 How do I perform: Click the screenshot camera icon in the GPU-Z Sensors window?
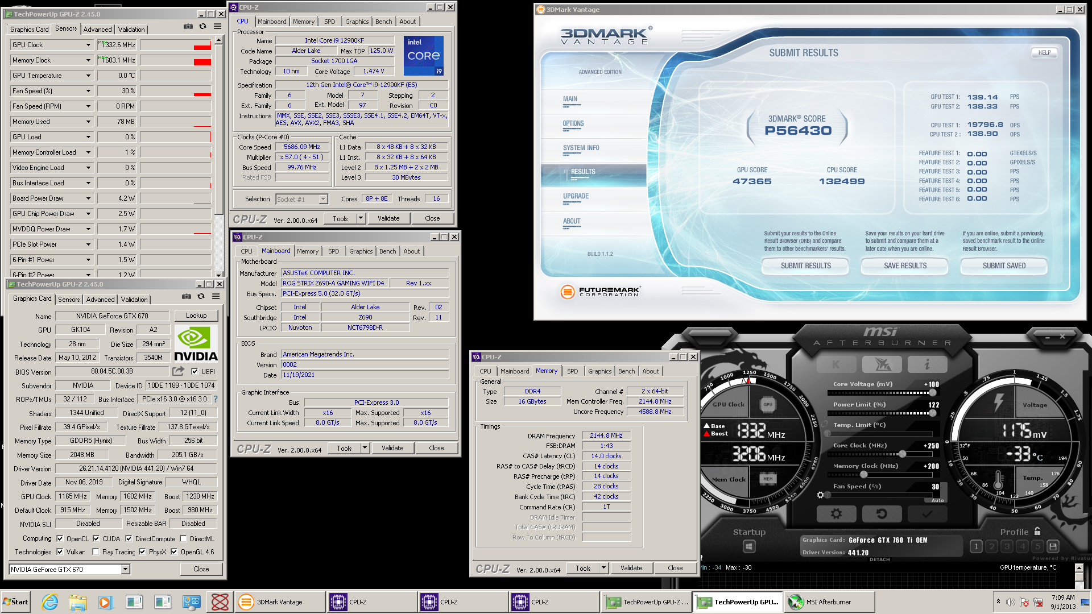point(188,26)
